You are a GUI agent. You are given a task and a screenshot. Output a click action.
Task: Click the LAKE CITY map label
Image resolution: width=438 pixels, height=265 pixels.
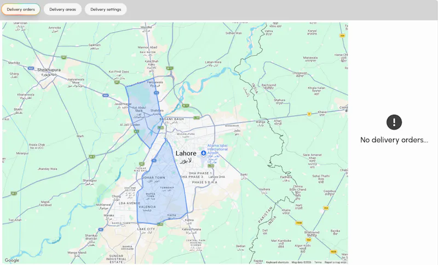146,229
